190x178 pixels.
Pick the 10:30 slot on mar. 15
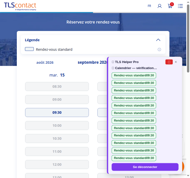(x=57, y=138)
